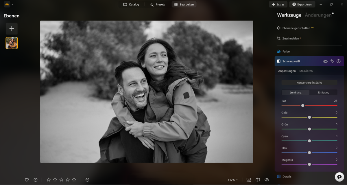Open Schwarzweiß info icon
The height and width of the screenshot is (185, 347).
pyautogui.click(x=339, y=61)
